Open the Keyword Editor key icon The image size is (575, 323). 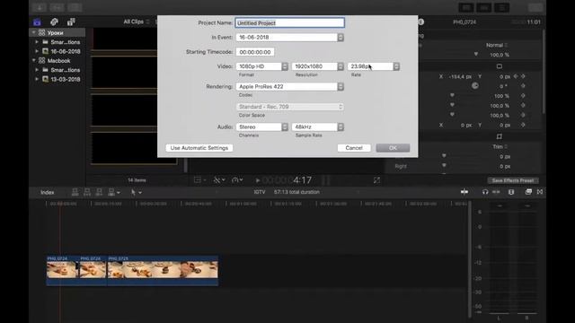tap(57, 7)
